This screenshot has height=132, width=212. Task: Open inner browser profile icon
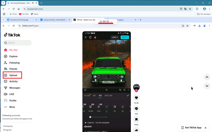tap(204, 26)
